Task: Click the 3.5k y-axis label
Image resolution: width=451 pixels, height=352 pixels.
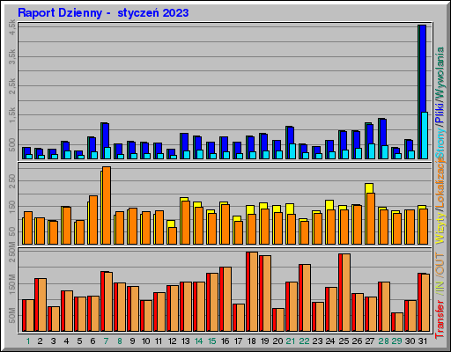Action: click(11, 56)
